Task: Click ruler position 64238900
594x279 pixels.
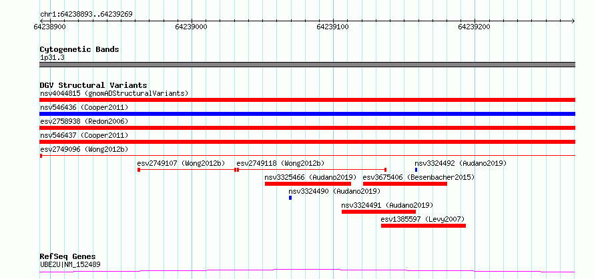Action: pos(49,27)
